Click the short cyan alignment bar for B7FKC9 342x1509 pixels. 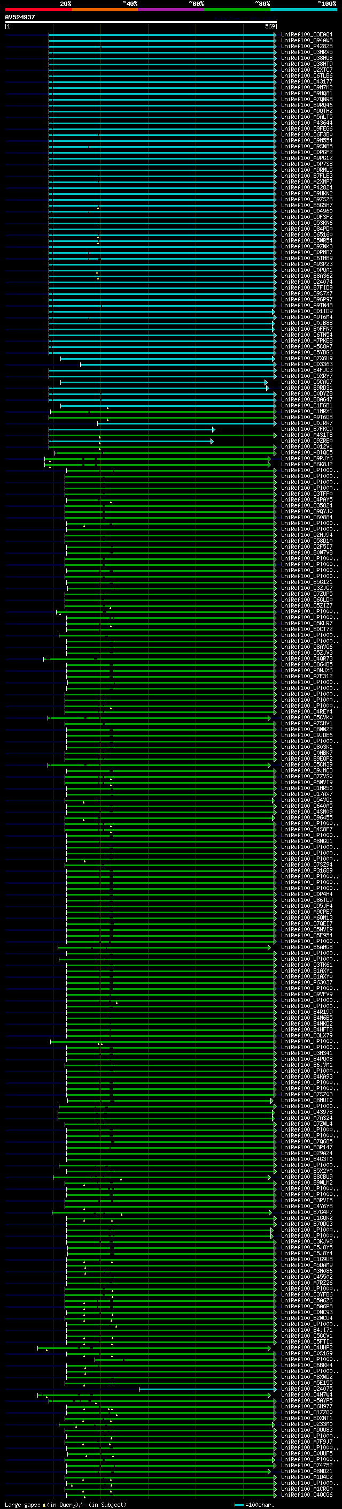click(131, 429)
